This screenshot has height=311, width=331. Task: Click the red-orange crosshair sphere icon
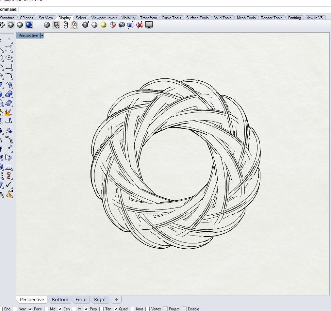click(x=113, y=25)
